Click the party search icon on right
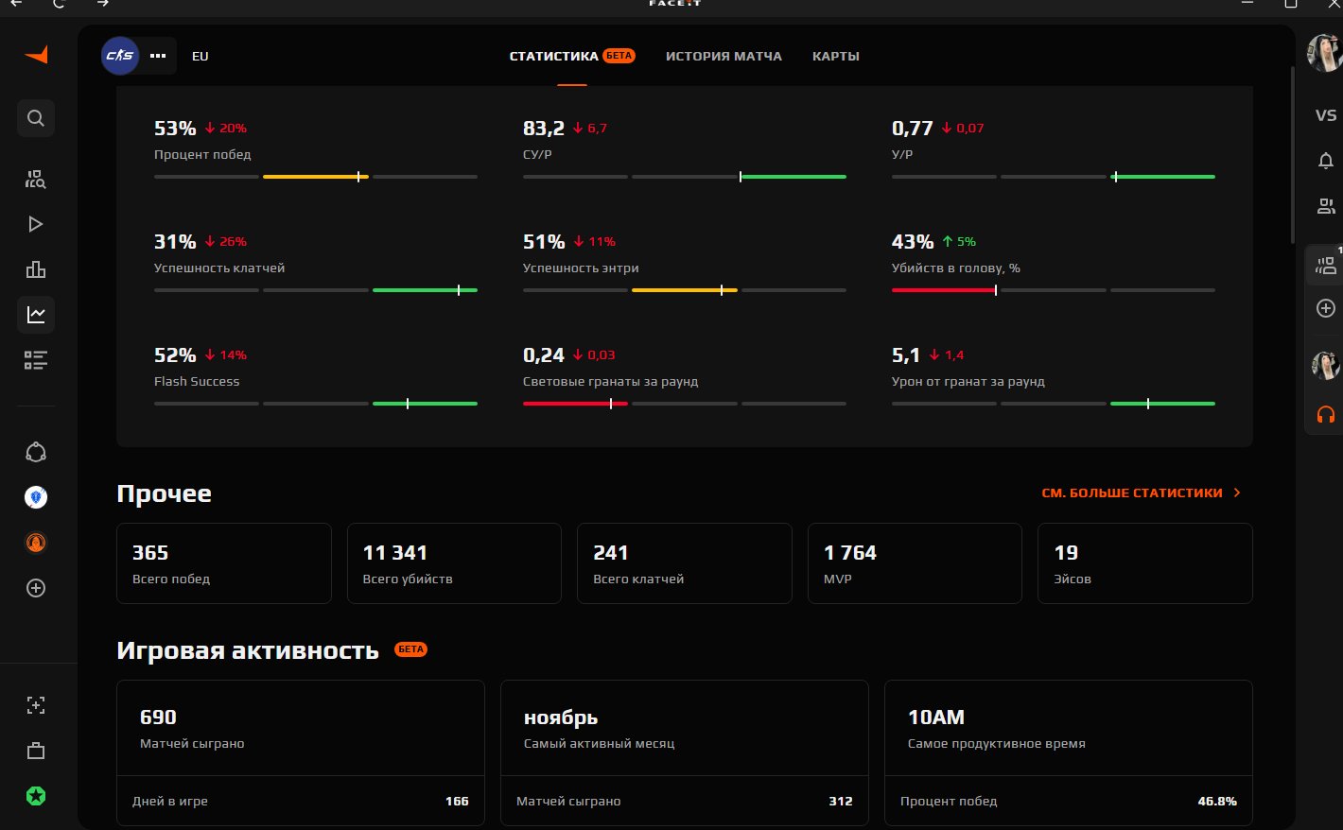The height and width of the screenshot is (830, 1343). coord(1326,266)
